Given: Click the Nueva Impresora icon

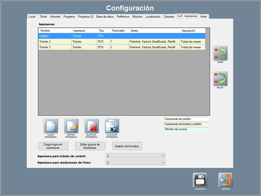Looking at the screenshot, I should [50, 126].
